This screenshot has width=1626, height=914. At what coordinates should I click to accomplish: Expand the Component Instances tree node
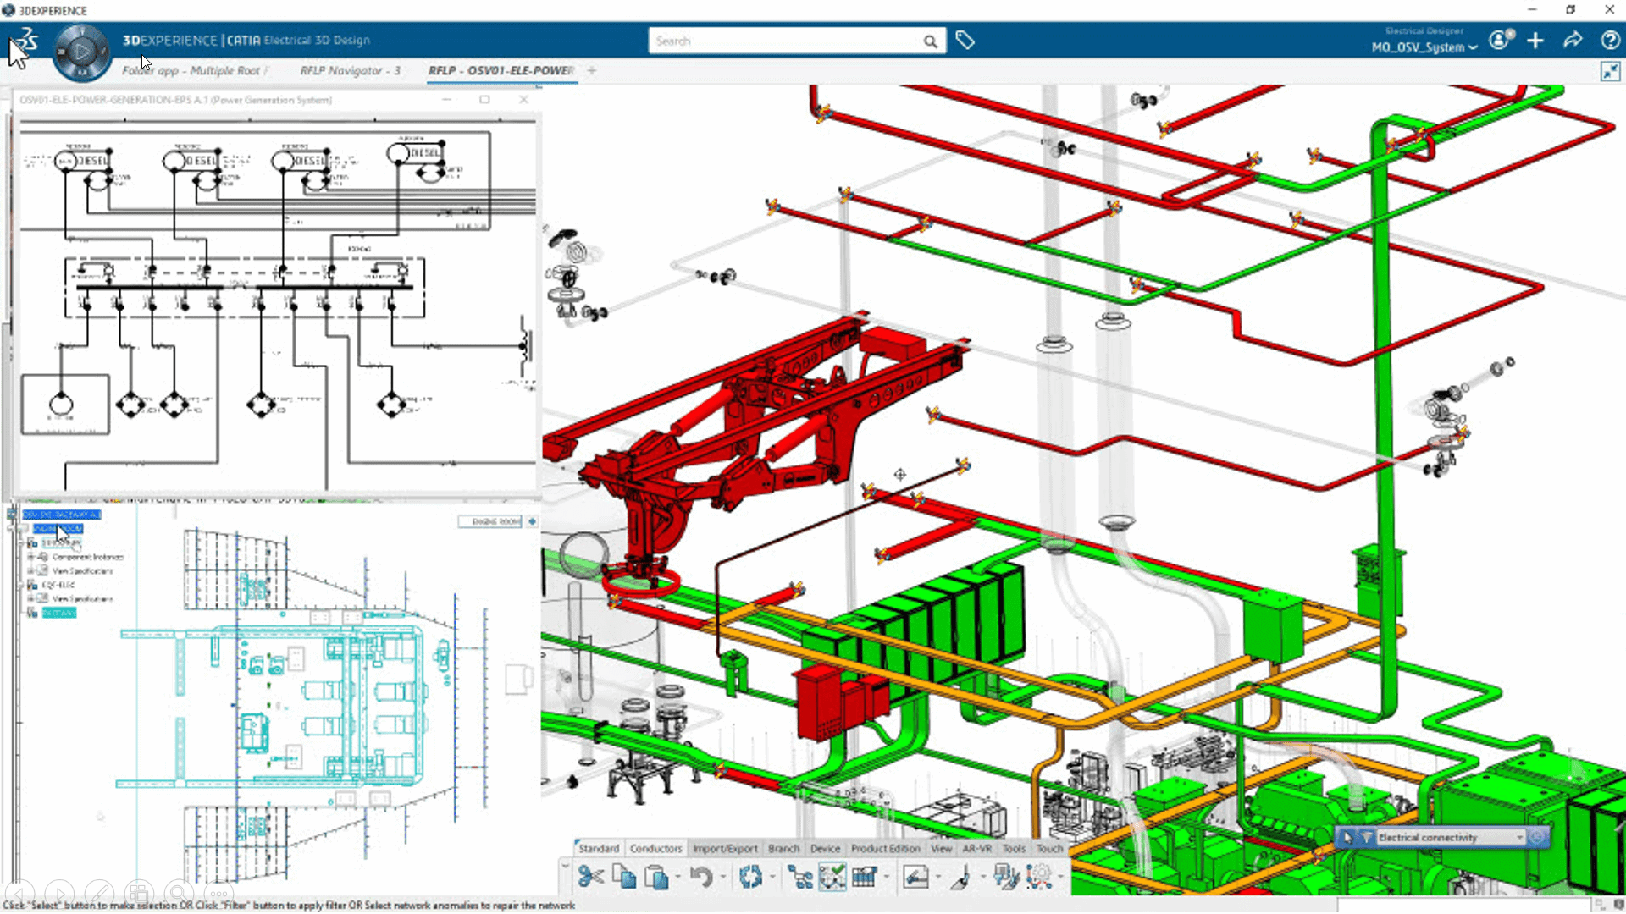pyautogui.click(x=31, y=557)
